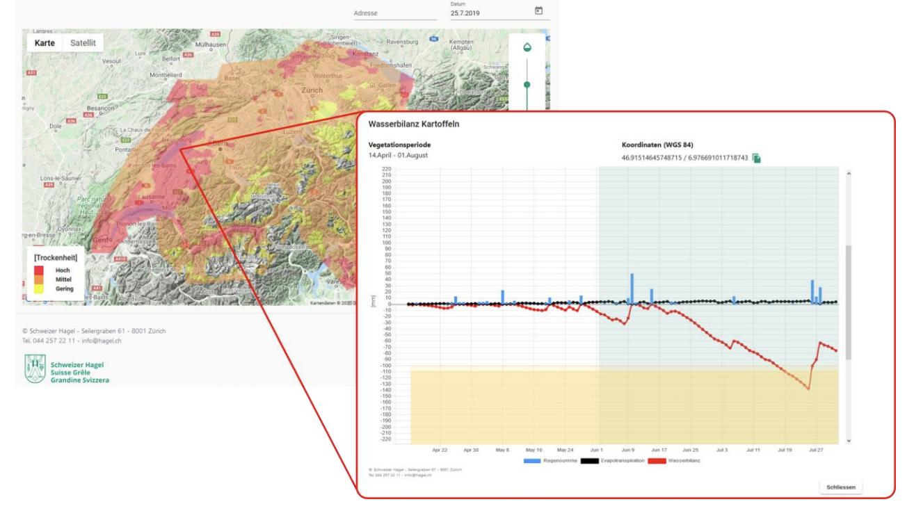914x520 pixels.
Task: Close the dialog with Schliessen button
Action: tap(841, 487)
